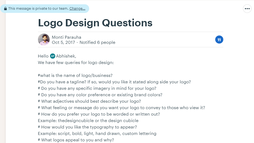Viewport: 254px width, 143px height.
Task: Click the lock icon in privacy banner
Action: tap(5, 9)
